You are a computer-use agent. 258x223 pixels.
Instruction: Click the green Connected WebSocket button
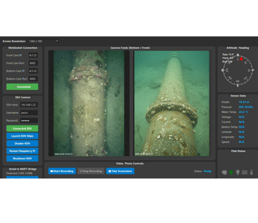(x=22, y=87)
